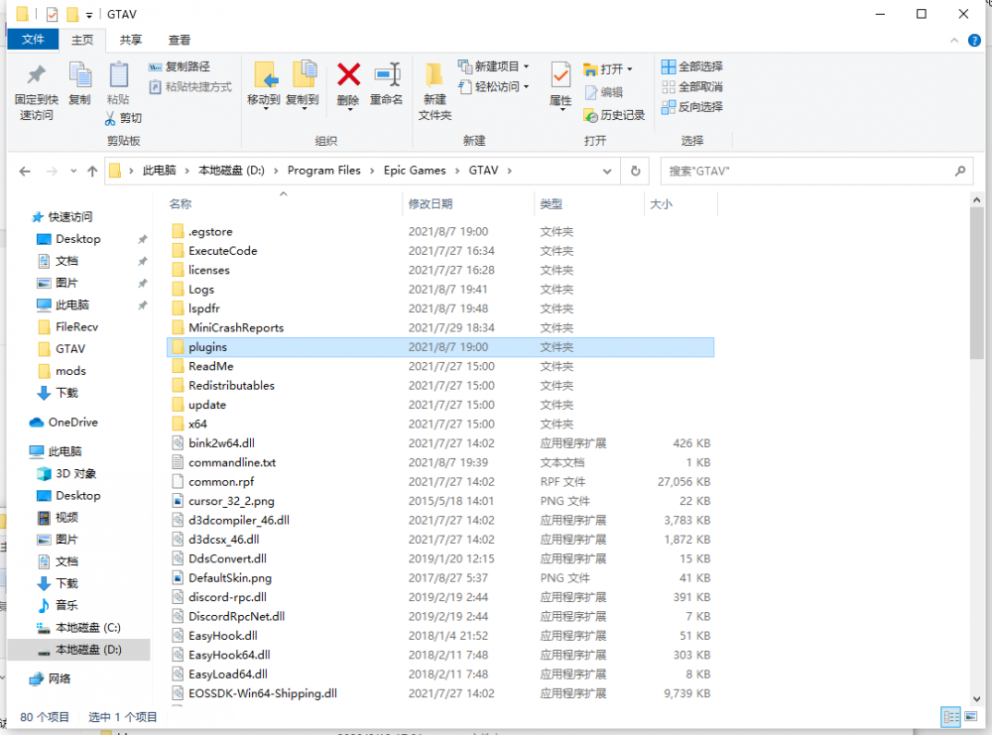Viewport: 992px width, 735px height.
Task: Click the vertical scrollbar of the file list
Action: point(976,283)
